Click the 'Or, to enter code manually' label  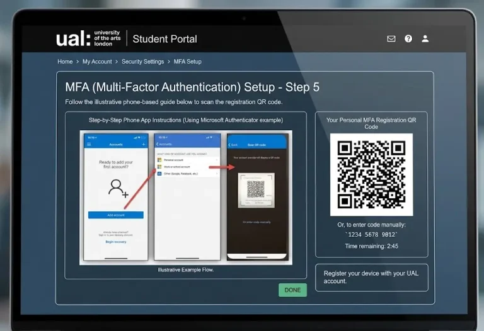pos(371,225)
